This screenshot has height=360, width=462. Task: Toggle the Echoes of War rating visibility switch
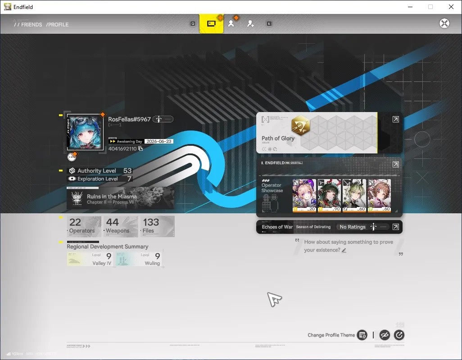379,227
